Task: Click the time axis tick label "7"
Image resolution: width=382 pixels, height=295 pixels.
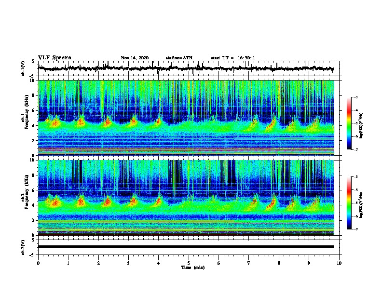Action: pyautogui.click(x=249, y=263)
